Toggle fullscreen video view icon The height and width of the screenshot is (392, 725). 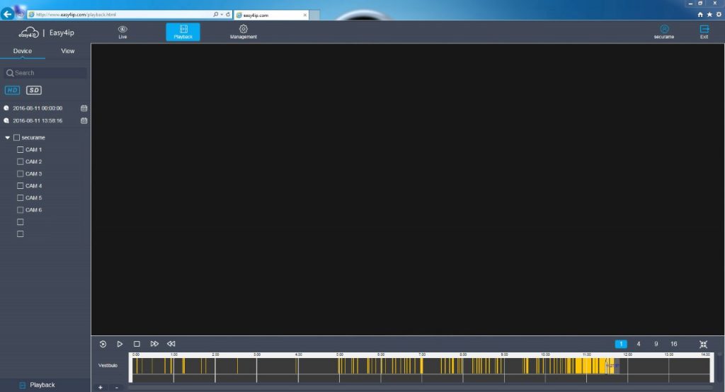click(x=703, y=344)
